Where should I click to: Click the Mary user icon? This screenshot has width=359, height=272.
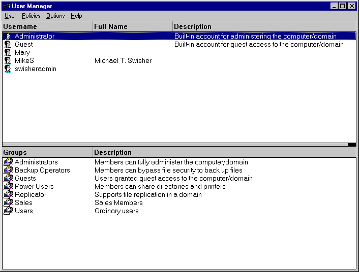(8, 53)
